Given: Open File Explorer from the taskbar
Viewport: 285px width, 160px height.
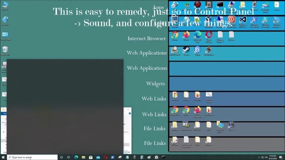Looking at the screenshot, I should tap(83, 157).
